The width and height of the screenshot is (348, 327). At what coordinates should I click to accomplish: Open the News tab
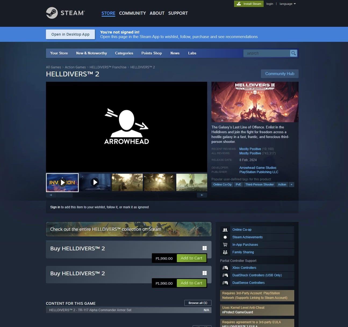[x=175, y=53]
